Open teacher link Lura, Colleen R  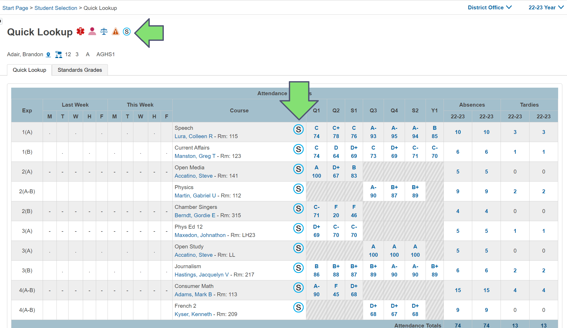coord(194,136)
